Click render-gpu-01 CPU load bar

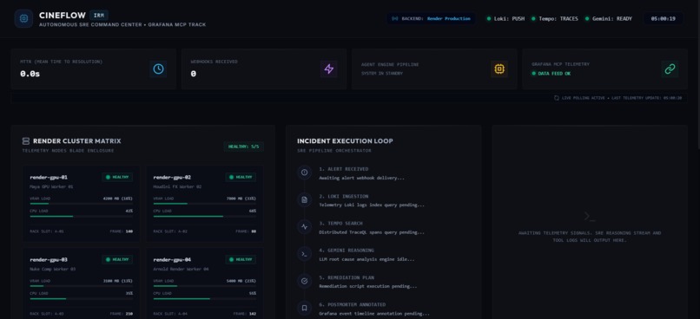point(82,217)
